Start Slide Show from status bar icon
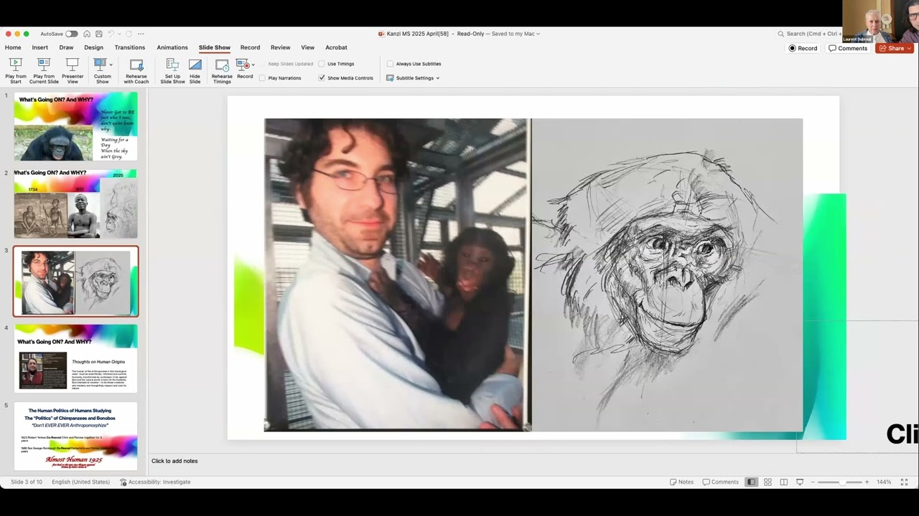 800,482
